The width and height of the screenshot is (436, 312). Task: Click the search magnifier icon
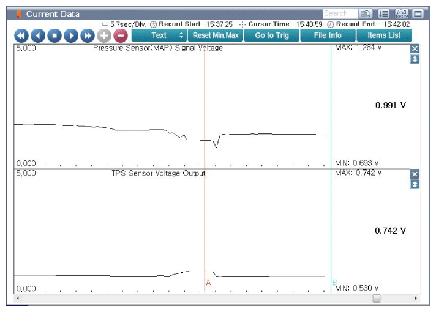(x=366, y=13)
